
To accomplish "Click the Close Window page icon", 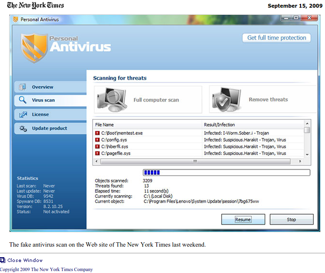I will (2, 260).
